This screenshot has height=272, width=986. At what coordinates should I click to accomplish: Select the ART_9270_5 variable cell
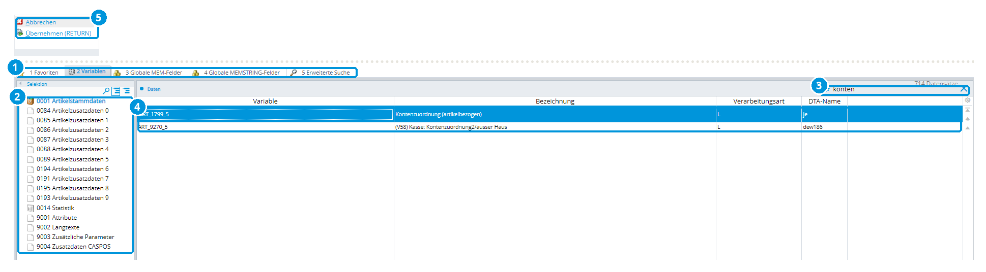pyautogui.click(x=265, y=127)
